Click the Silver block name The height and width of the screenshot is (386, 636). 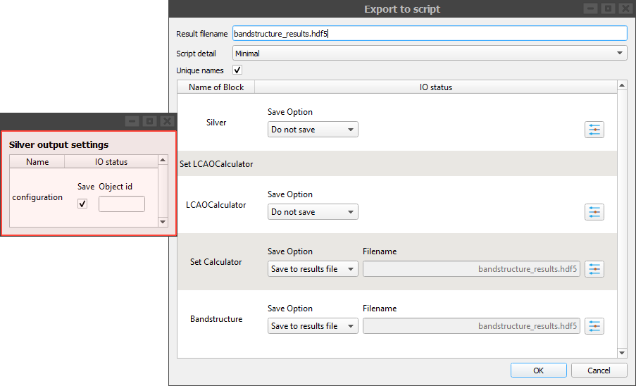pos(216,123)
